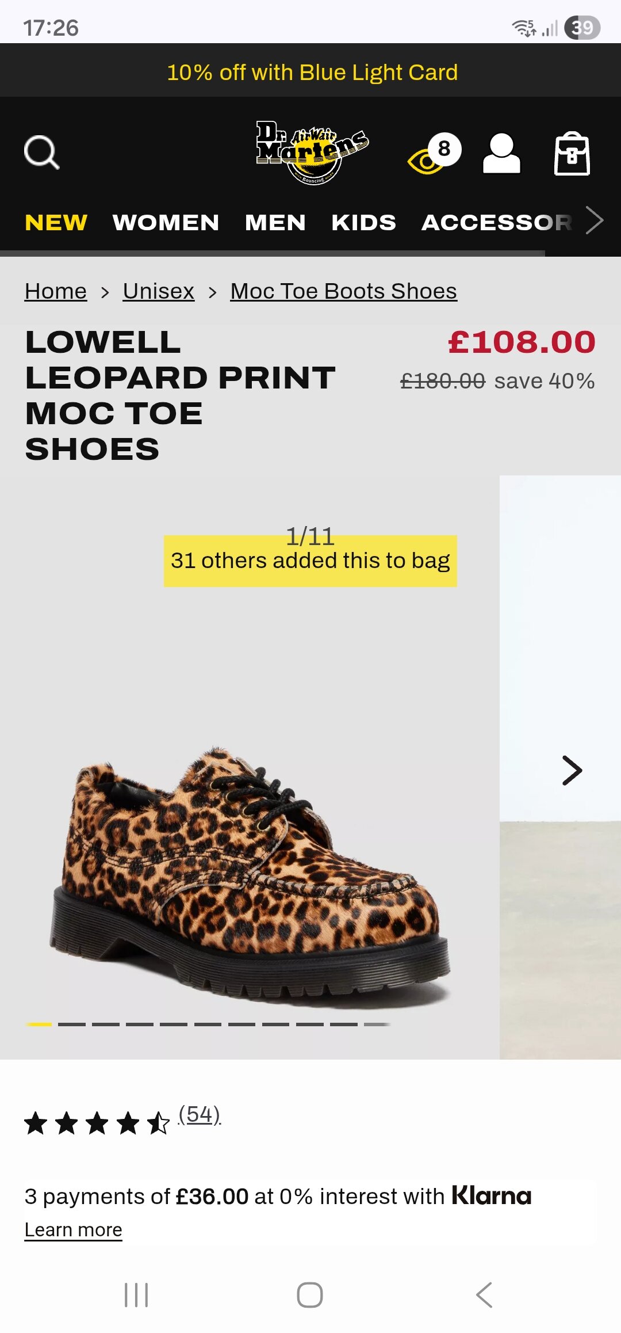Screen dimensions: 621x1333
Task: Tap the leopard print shoe image
Action: click(250, 875)
